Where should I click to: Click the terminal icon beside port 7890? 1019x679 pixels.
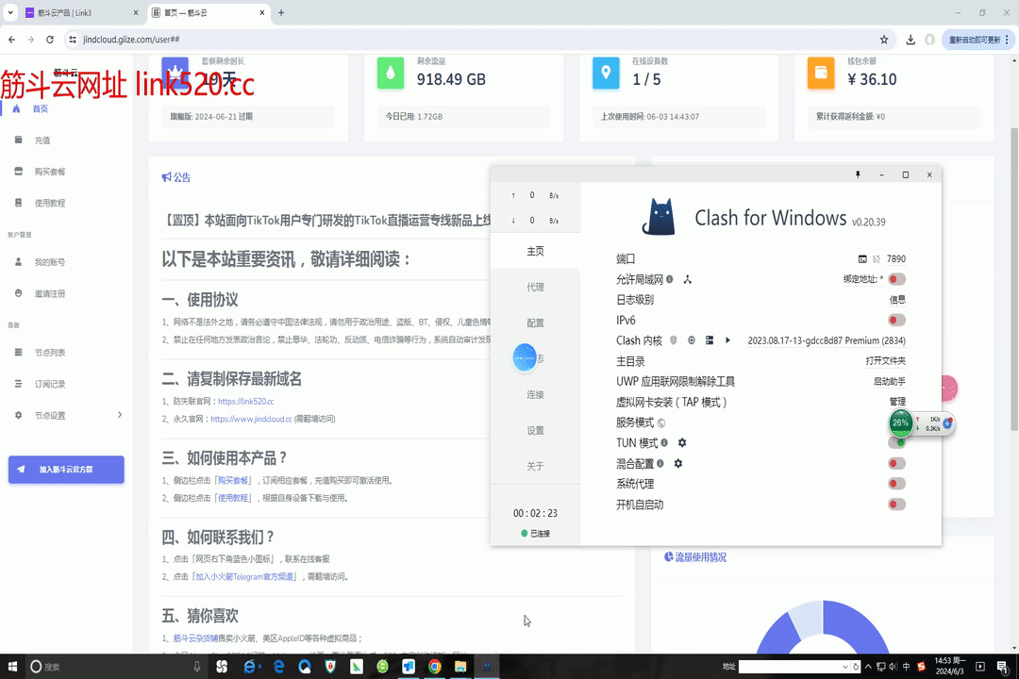pos(862,258)
